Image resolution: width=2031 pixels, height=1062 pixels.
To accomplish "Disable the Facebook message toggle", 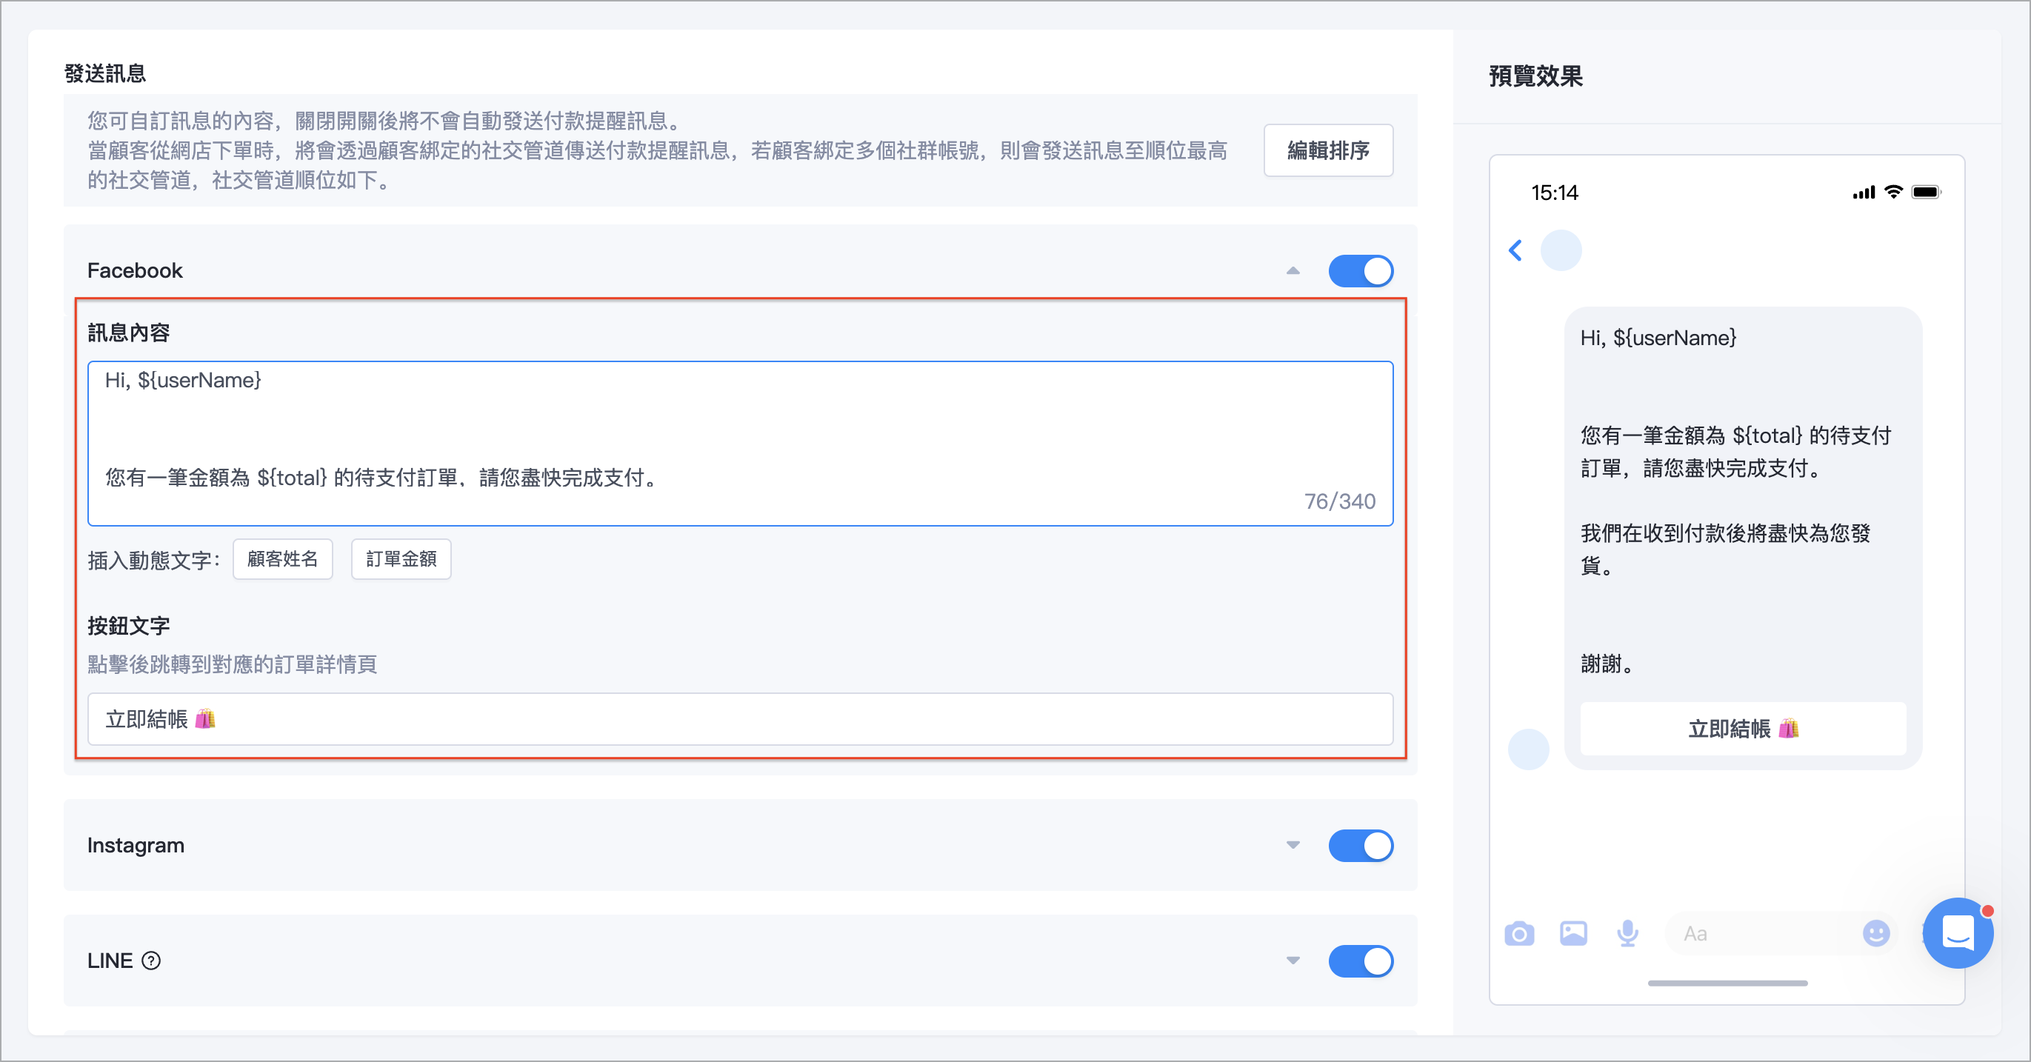I will (1360, 271).
